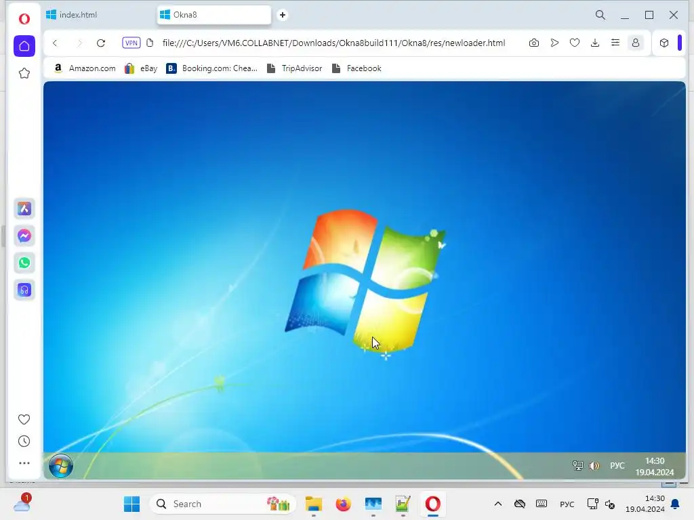The image size is (694, 520).
Task: Open touch keyboard tray icon
Action: tap(542, 504)
